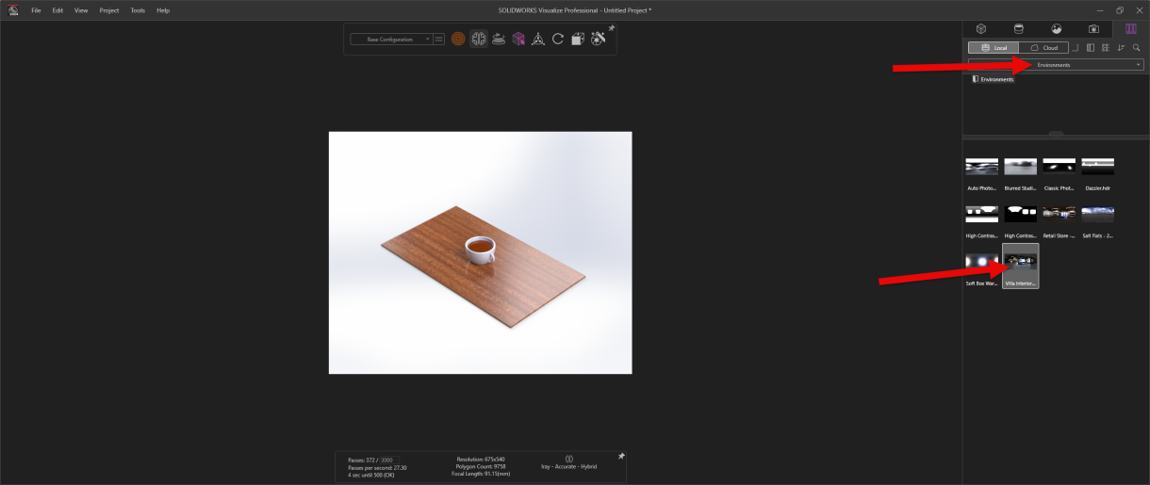Switch to the purple Library tab
Image resolution: width=1150 pixels, height=485 pixels.
click(x=1131, y=28)
